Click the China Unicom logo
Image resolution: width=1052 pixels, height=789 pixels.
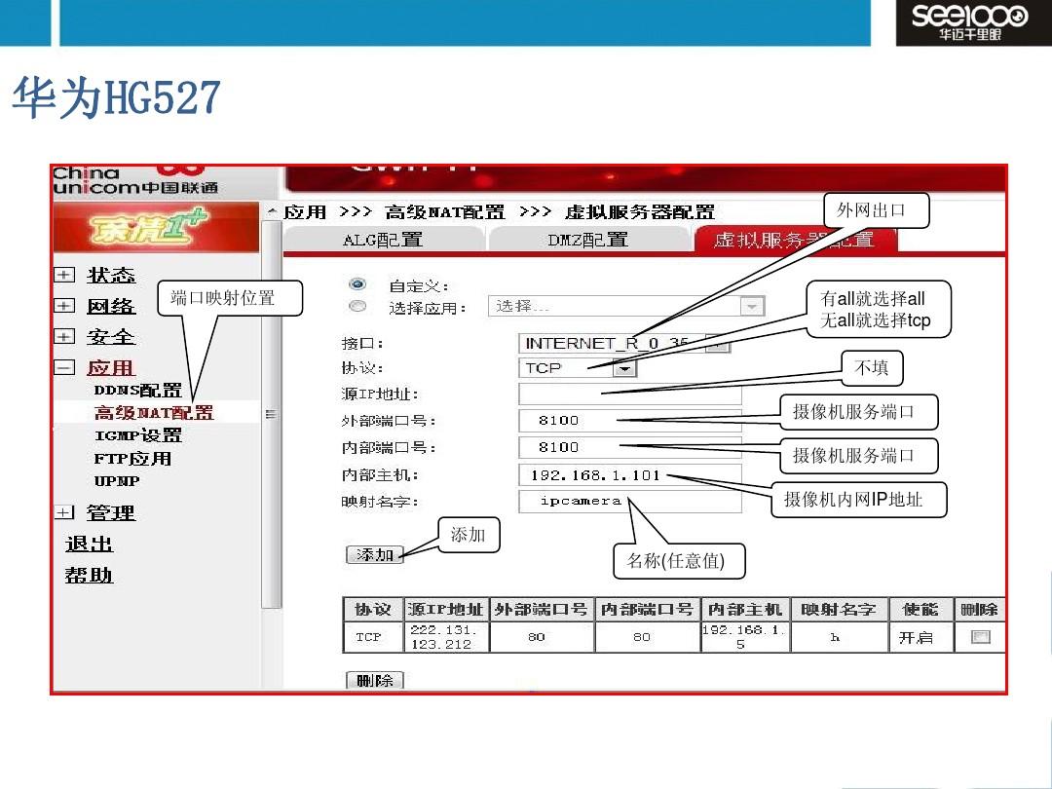pos(135,181)
